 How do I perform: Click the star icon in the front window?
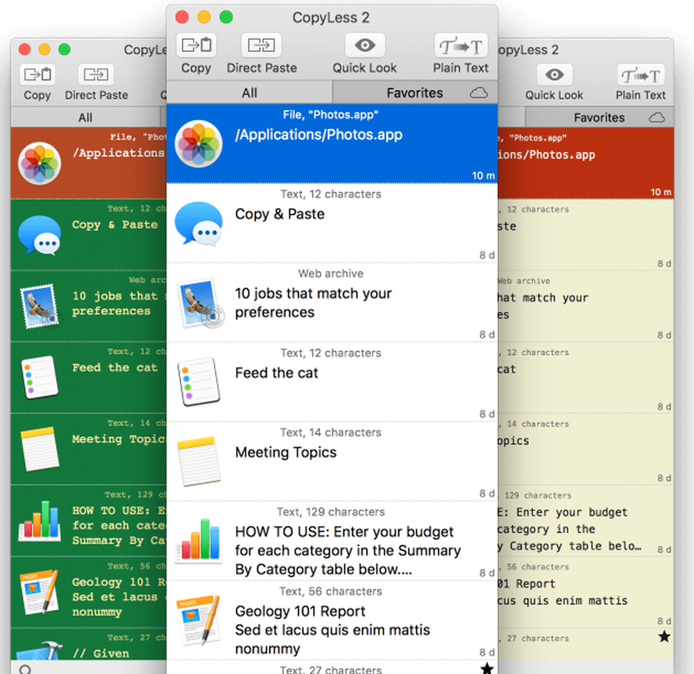(x=487, y=668)
